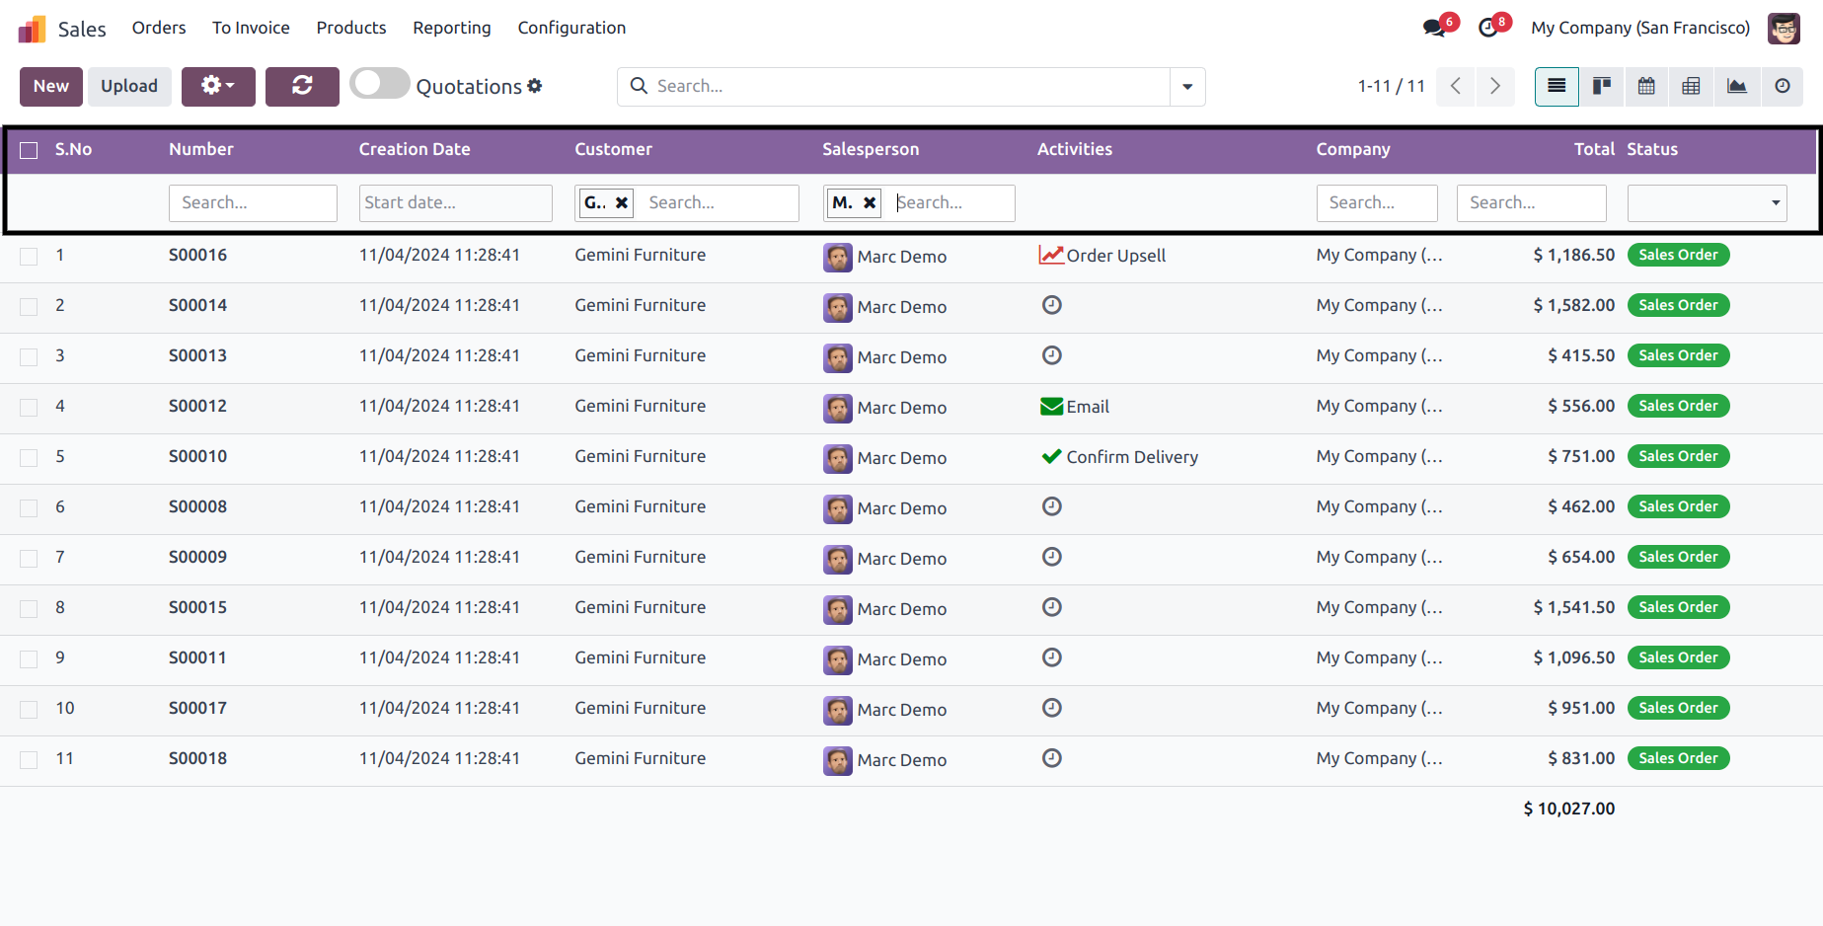1823x926 pixels.
Task: Open the activities clock notification icon
Action: point(1488,28)
